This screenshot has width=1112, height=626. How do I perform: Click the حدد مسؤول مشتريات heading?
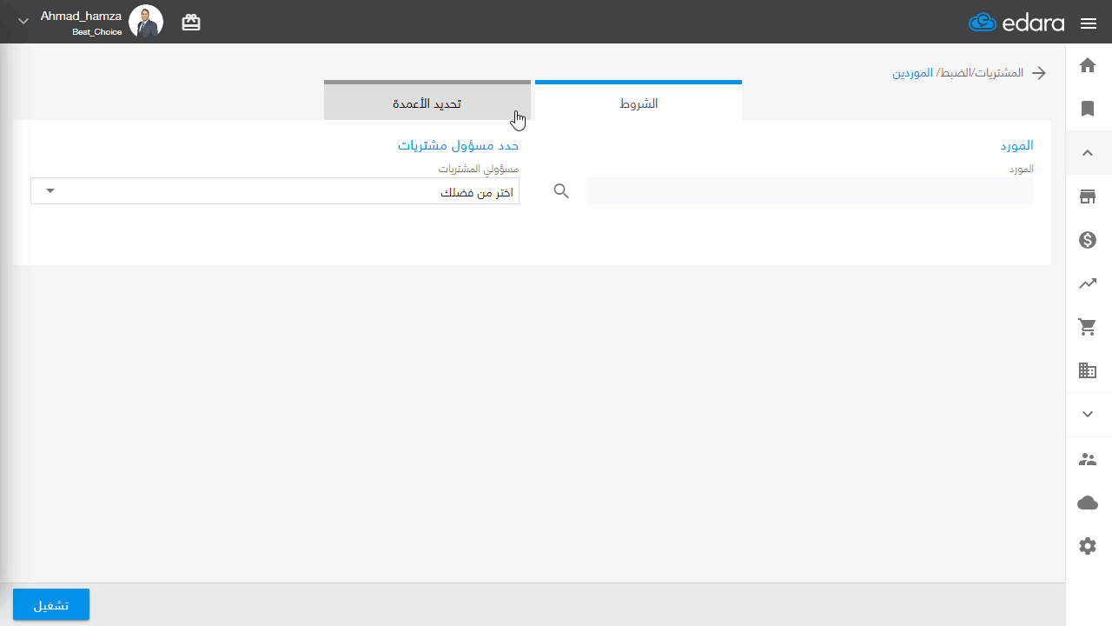click(459, 145)
